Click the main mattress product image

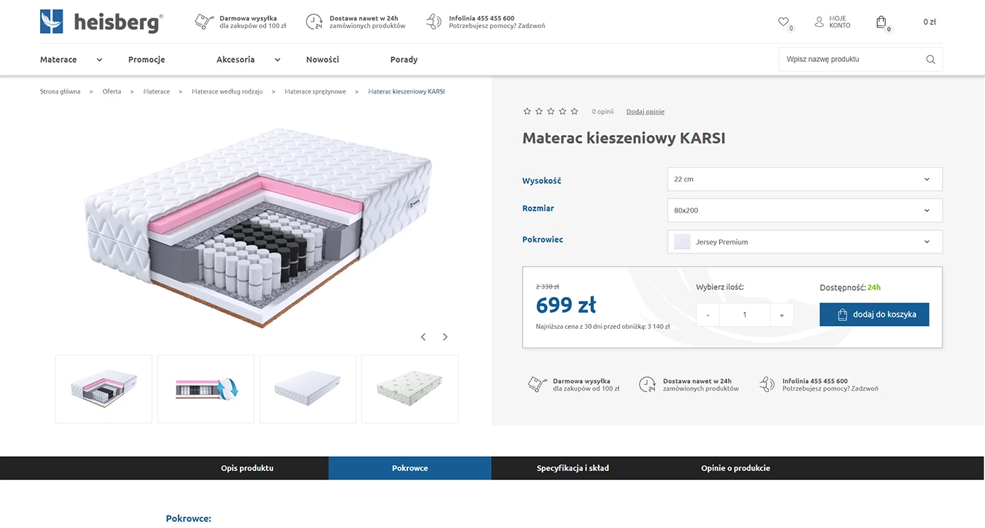click(259, 227)
